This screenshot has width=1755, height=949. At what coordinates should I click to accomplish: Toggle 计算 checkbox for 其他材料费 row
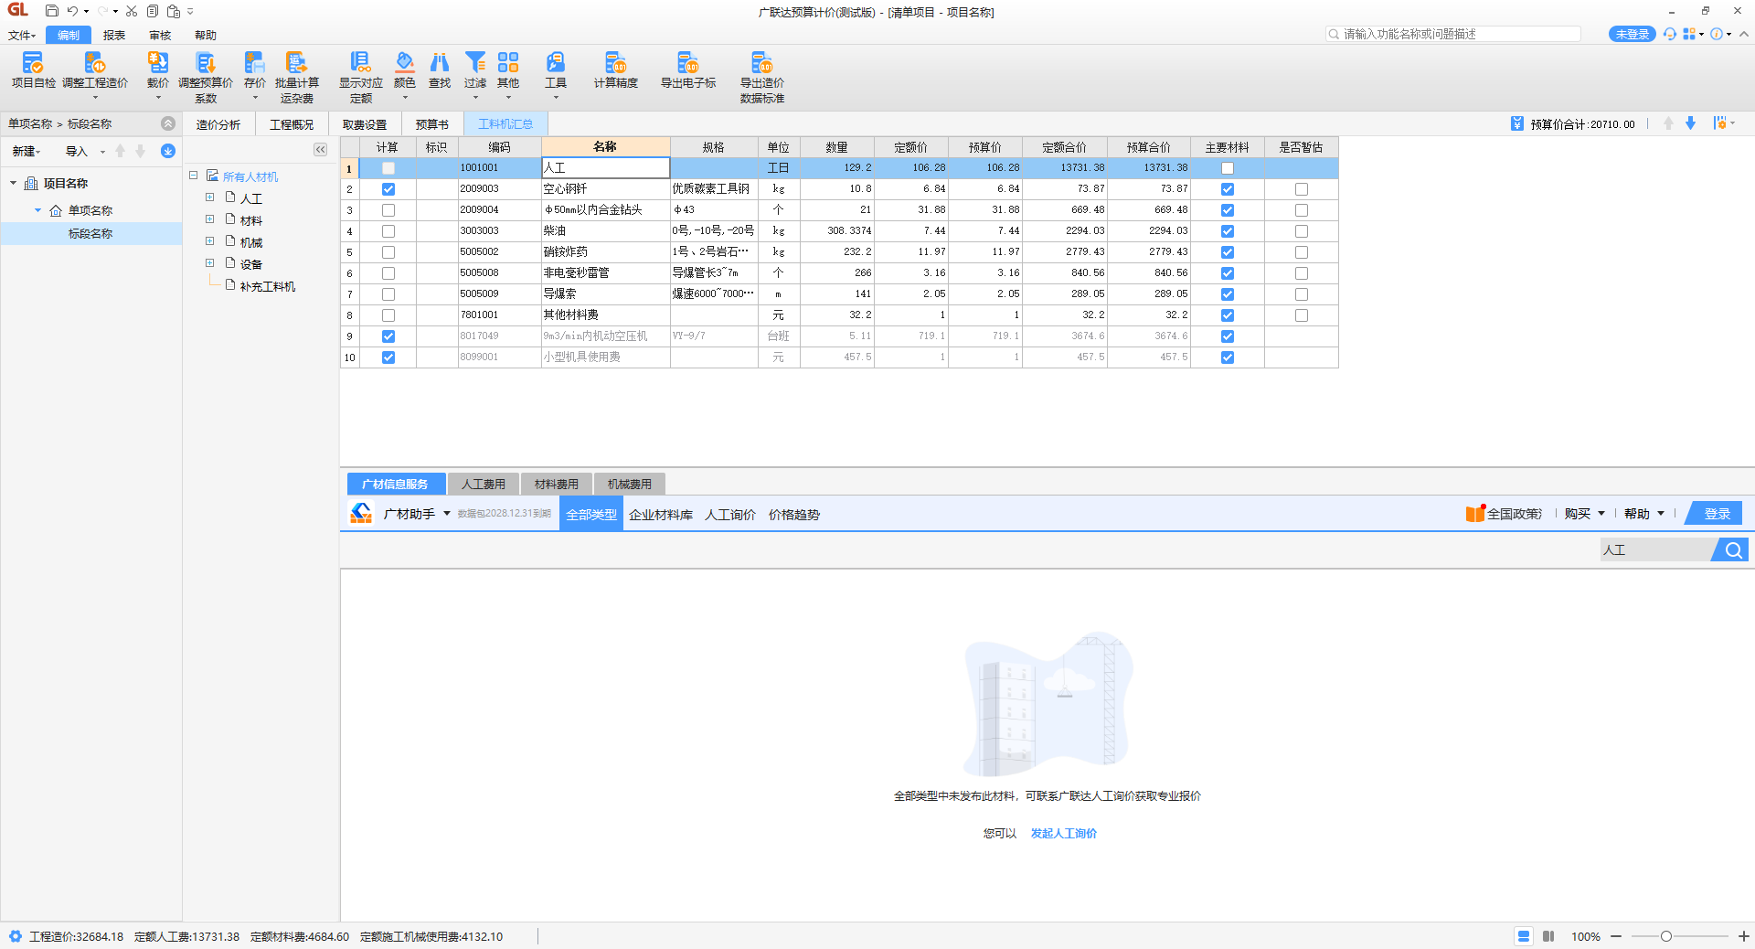388,315
